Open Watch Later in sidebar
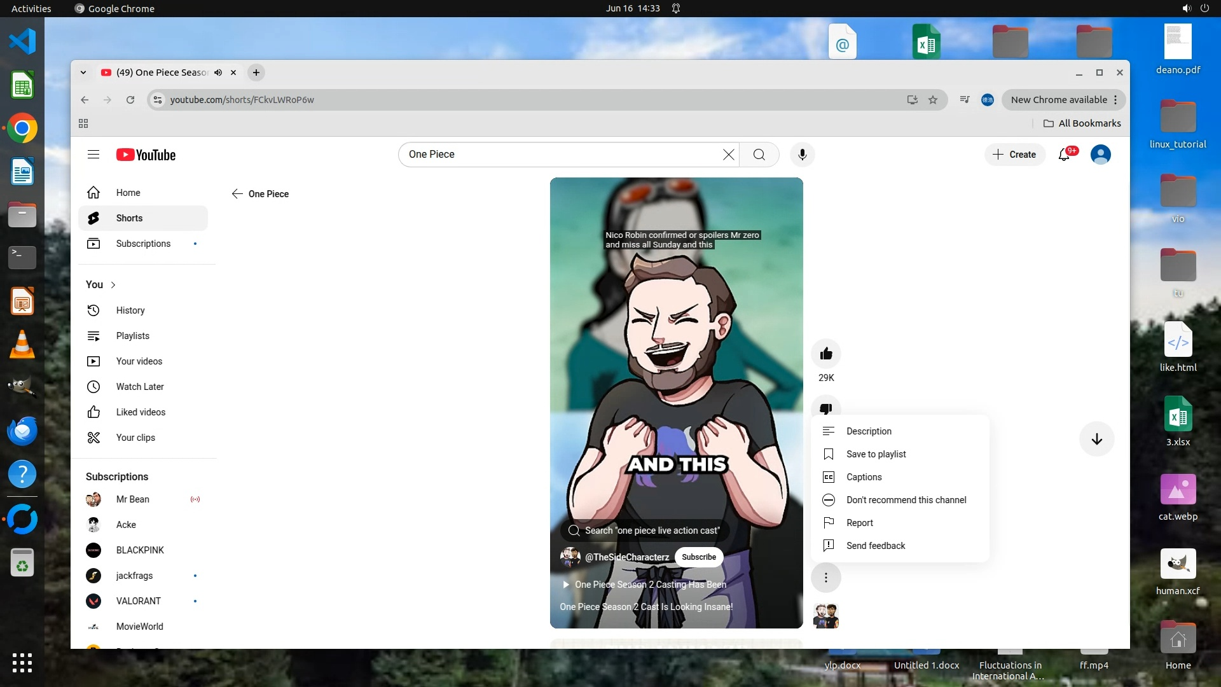This screenshot has height=687, width=1221. tap(140, 387)
